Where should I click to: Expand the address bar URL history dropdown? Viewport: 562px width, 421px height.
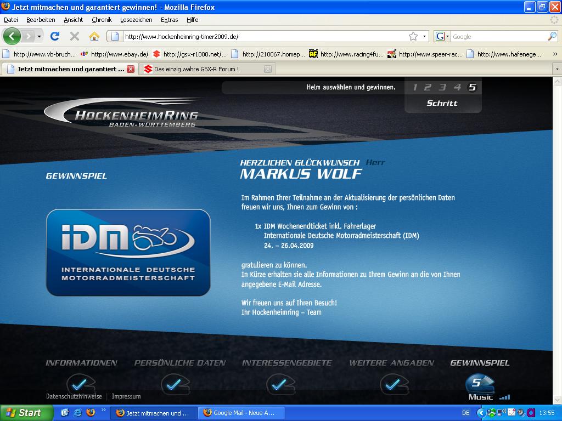[424, 36]
